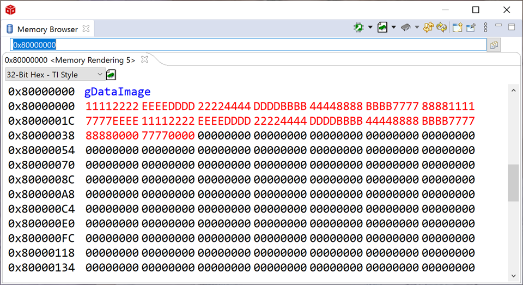Click address label 0x80000070

tap(41, 165)
